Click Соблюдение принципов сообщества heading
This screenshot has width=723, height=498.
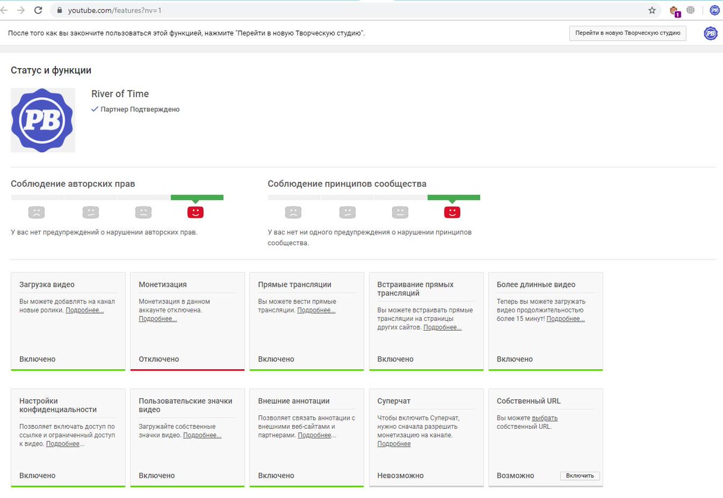pos(347,184)
